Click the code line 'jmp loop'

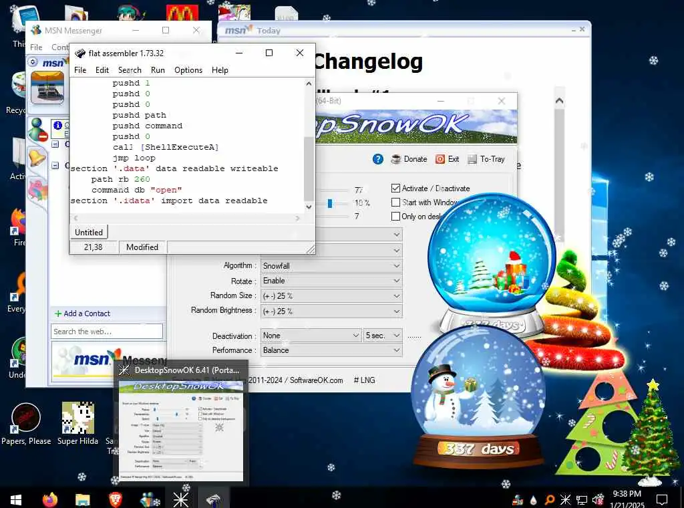(x=134, y=158)
